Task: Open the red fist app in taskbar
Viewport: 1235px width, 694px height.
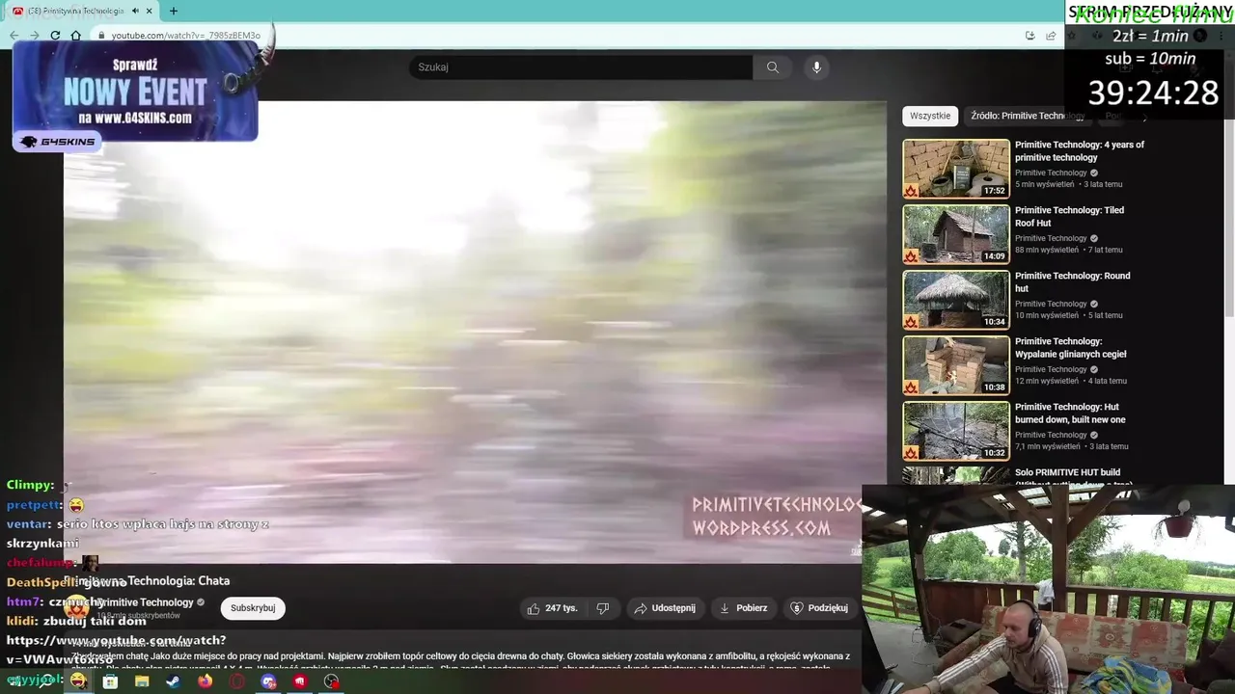Action: pos(300,681)
